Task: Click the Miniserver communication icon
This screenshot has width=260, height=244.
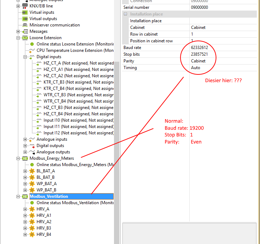Action: [25, 25]
